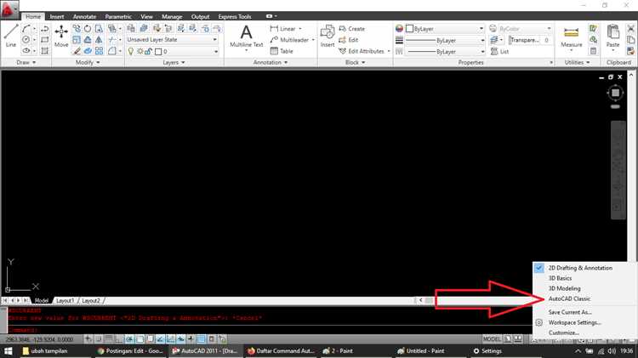Image resolution: width=638 pixels, height=358 pixels.
Task: Open Workspace Settings gear icon
Action: [539, 322]
